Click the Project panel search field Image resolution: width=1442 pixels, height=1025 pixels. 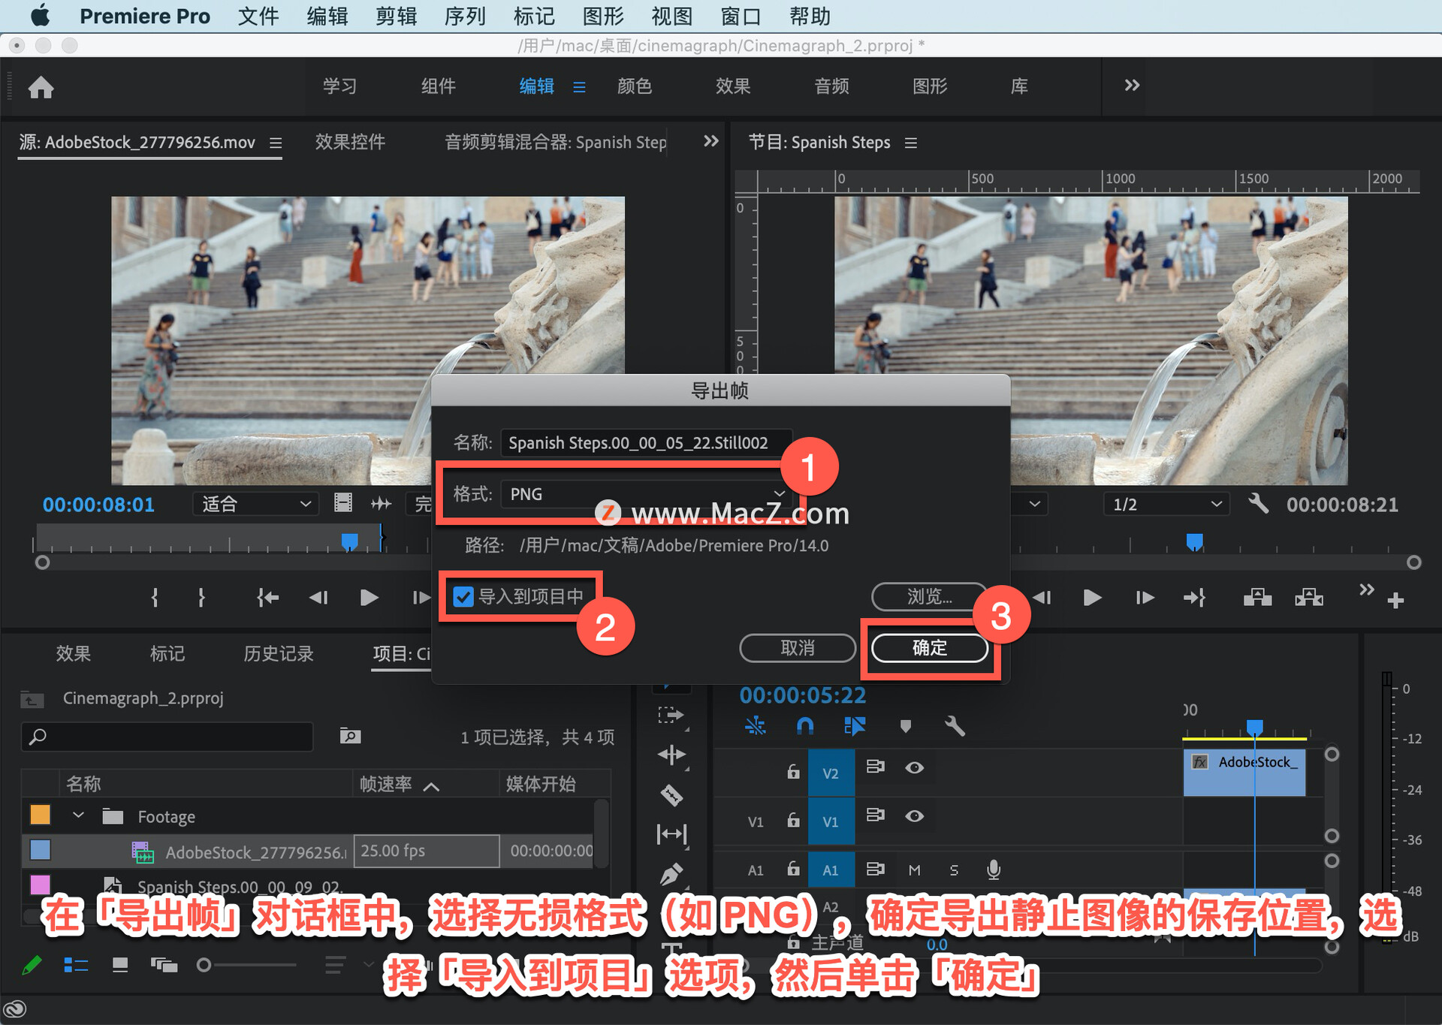pos(167,736)
